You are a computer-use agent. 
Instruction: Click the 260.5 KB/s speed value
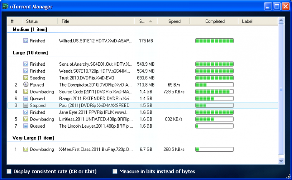pyautogui.click(x=174, y=149)
